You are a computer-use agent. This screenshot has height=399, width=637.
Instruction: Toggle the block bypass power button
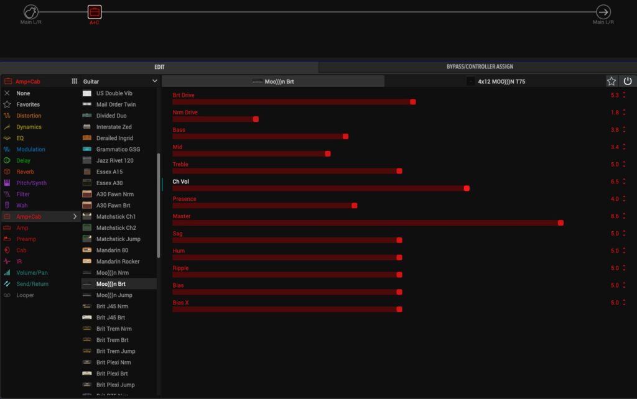tap(628, 81)
